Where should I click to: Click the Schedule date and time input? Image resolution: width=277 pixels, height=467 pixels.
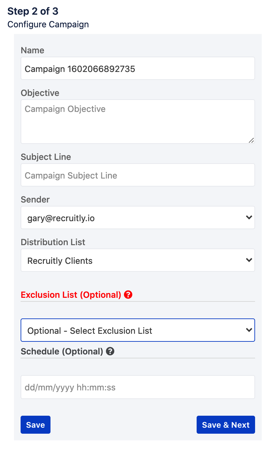pyautogui.click(x=138, y=387)
